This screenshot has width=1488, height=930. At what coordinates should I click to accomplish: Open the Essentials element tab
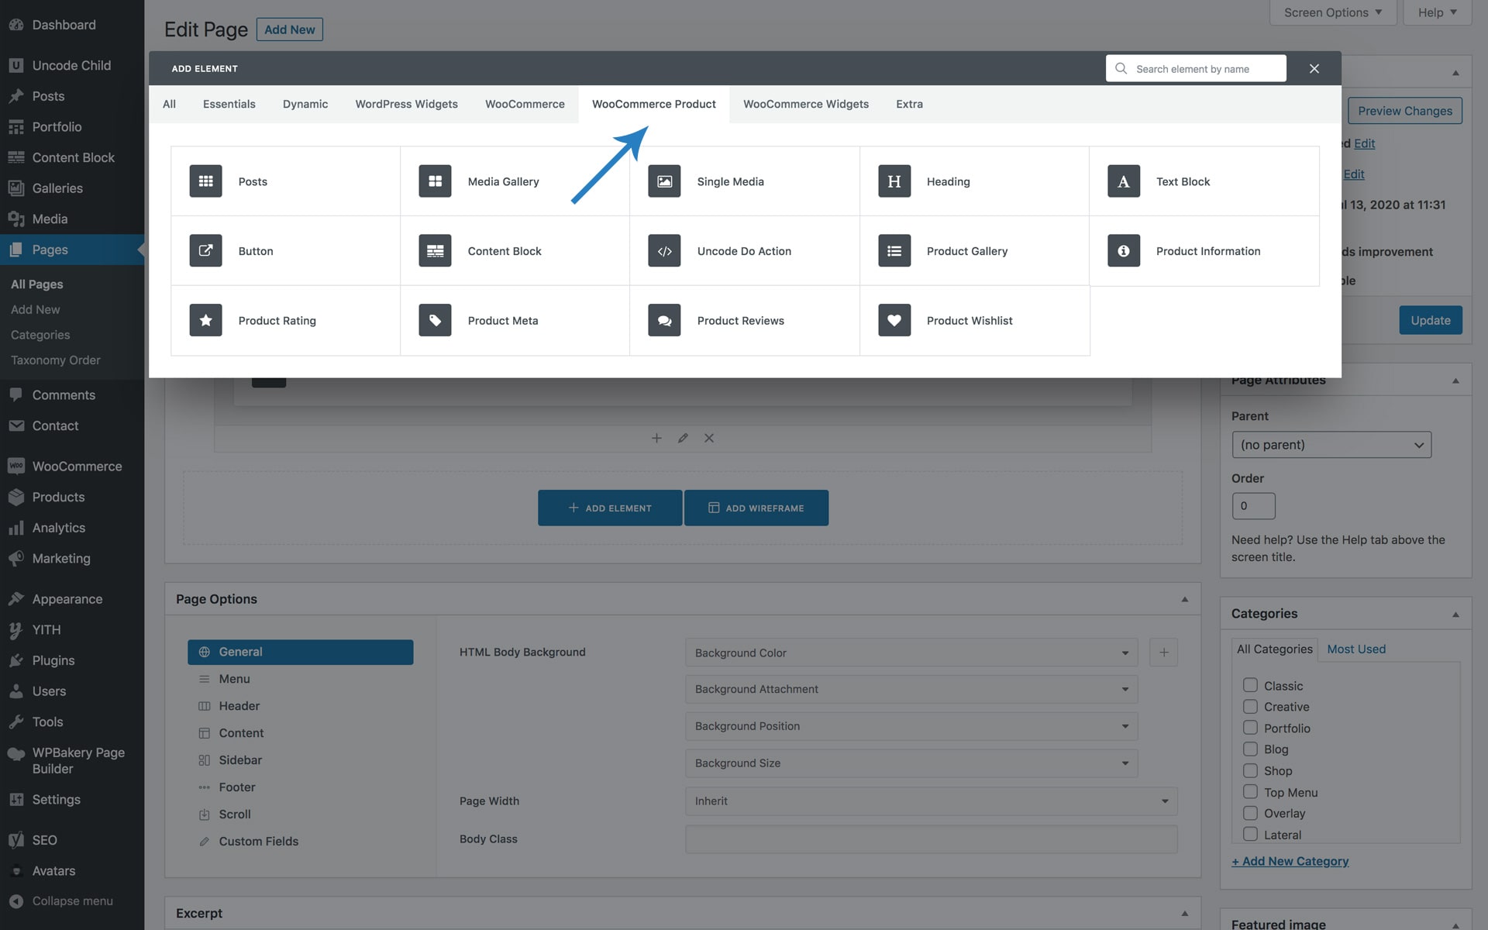point(229,104)
